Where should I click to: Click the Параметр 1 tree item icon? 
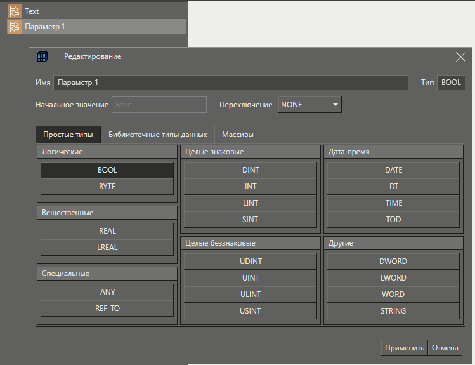14,27
